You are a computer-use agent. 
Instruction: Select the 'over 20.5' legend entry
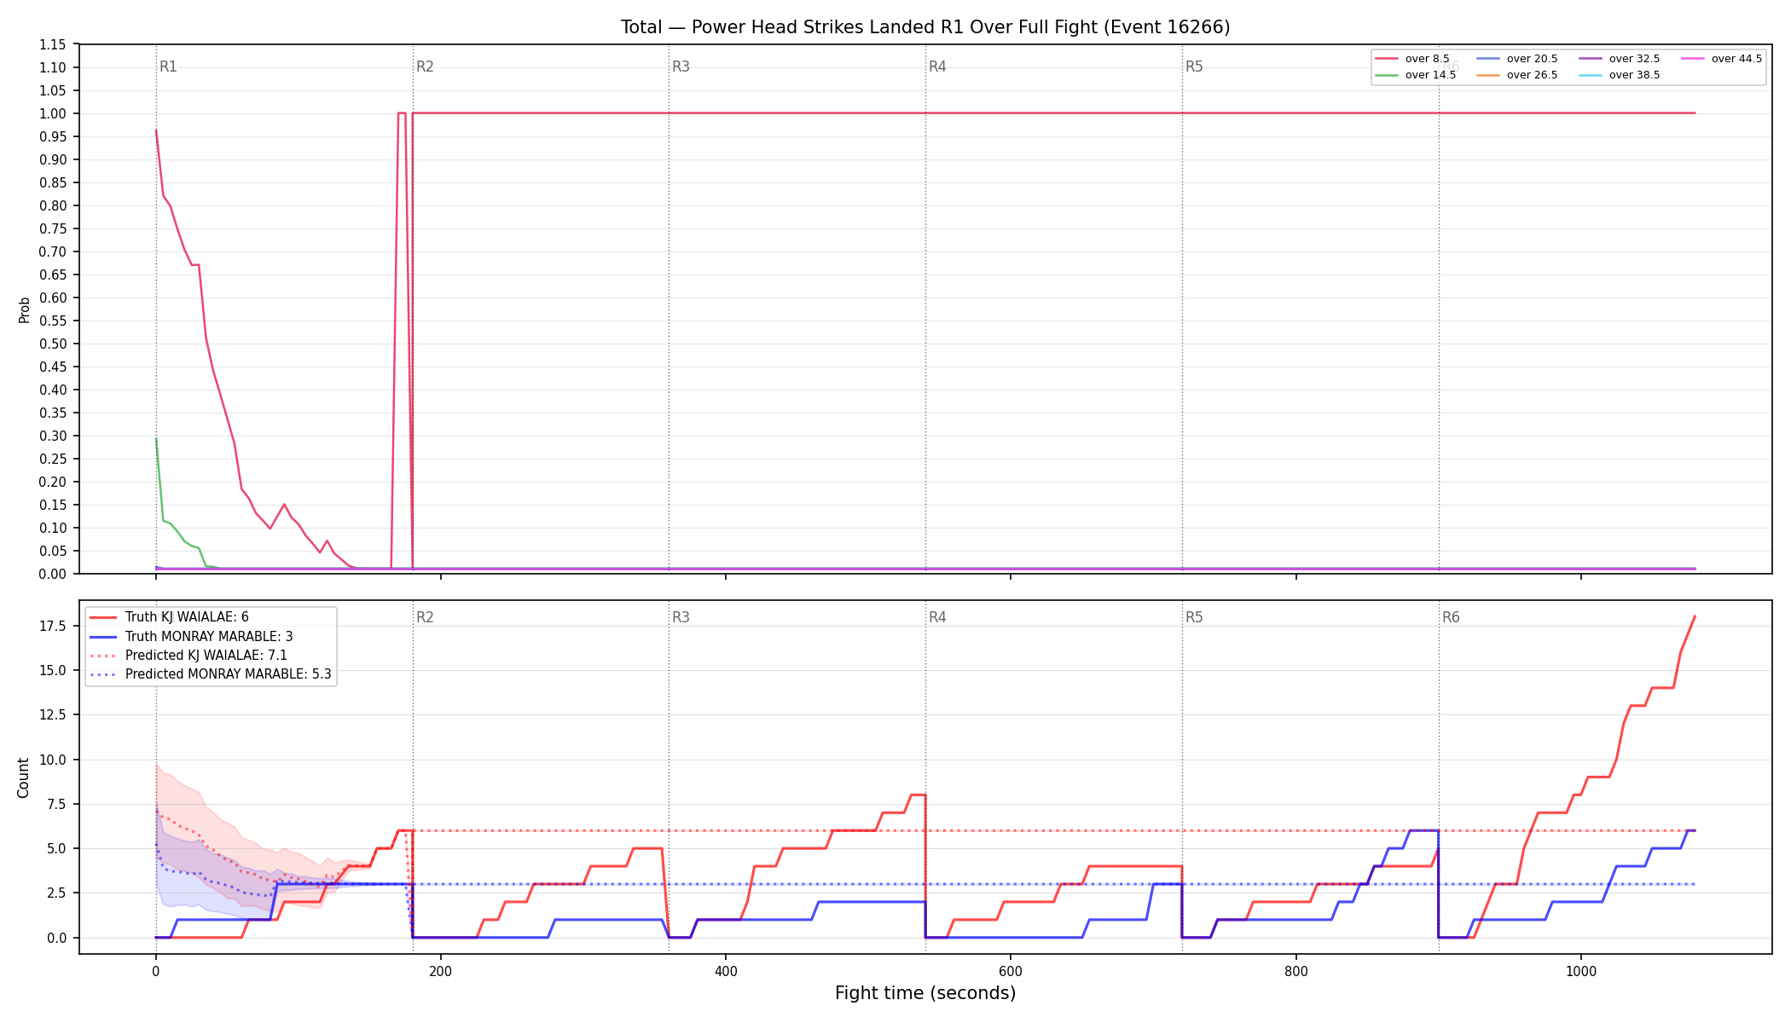coord(1517,59)
